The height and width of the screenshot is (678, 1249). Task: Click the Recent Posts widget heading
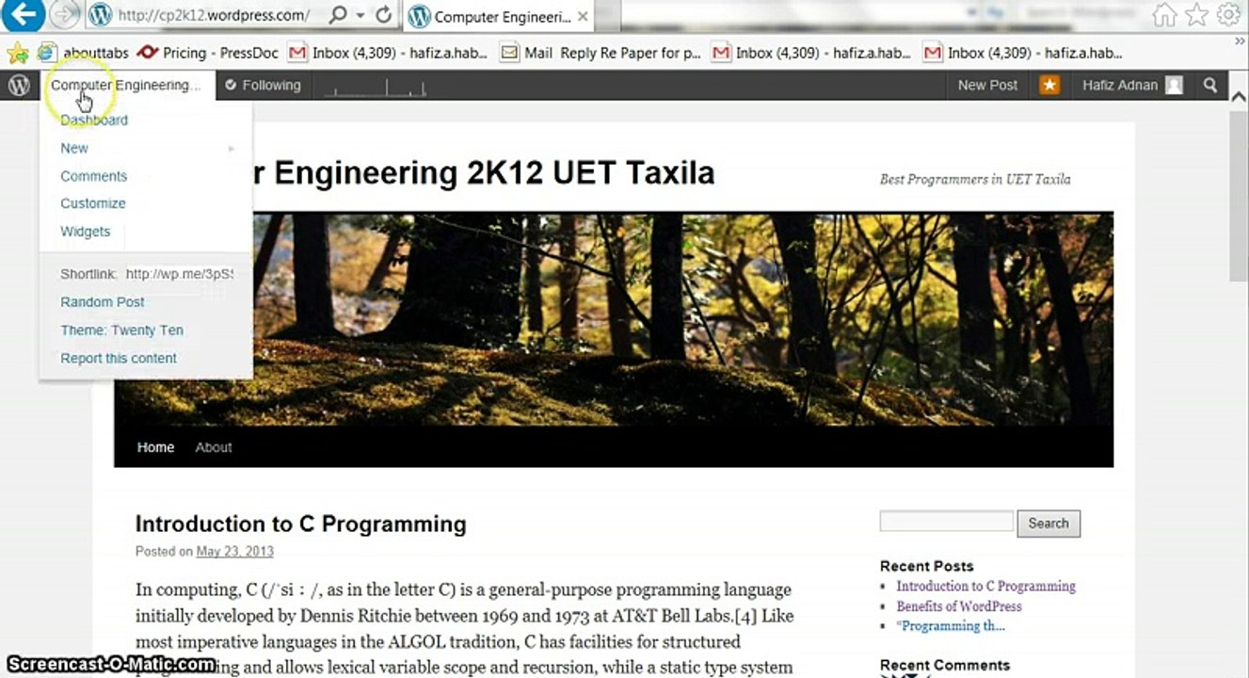click(x=926, y=566)
